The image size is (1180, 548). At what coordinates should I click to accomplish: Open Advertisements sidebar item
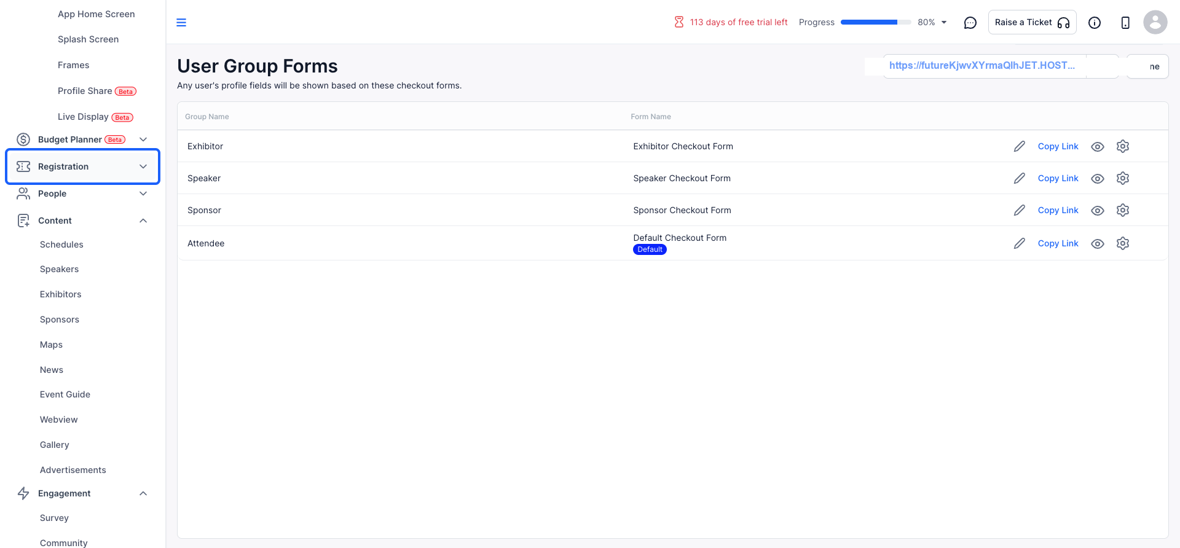(73, 470)
